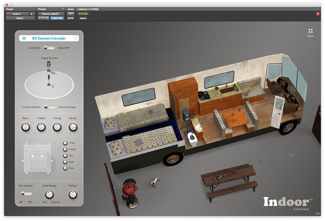Click the Decay knob
The width and height of the screenshot is (325, 221).
pos(73,127)
